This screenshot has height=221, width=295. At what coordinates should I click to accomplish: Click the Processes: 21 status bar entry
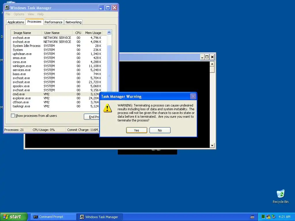tap(17, 130)
